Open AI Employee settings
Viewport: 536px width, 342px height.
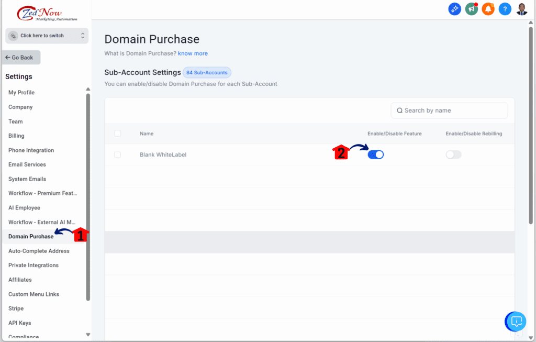pos(24,207)
